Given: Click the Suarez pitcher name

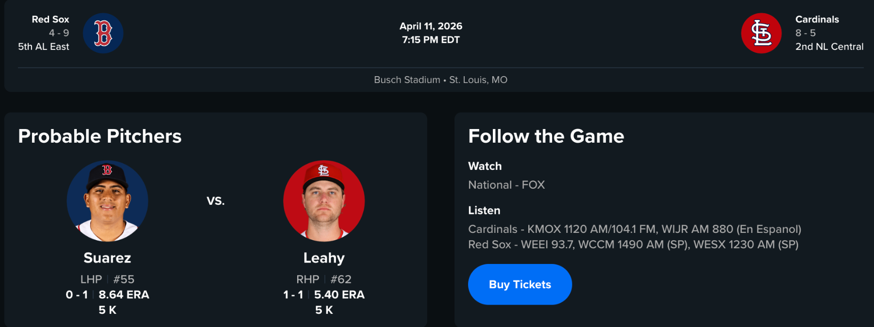Looking at the screenshot, I should tap(107, 258).
